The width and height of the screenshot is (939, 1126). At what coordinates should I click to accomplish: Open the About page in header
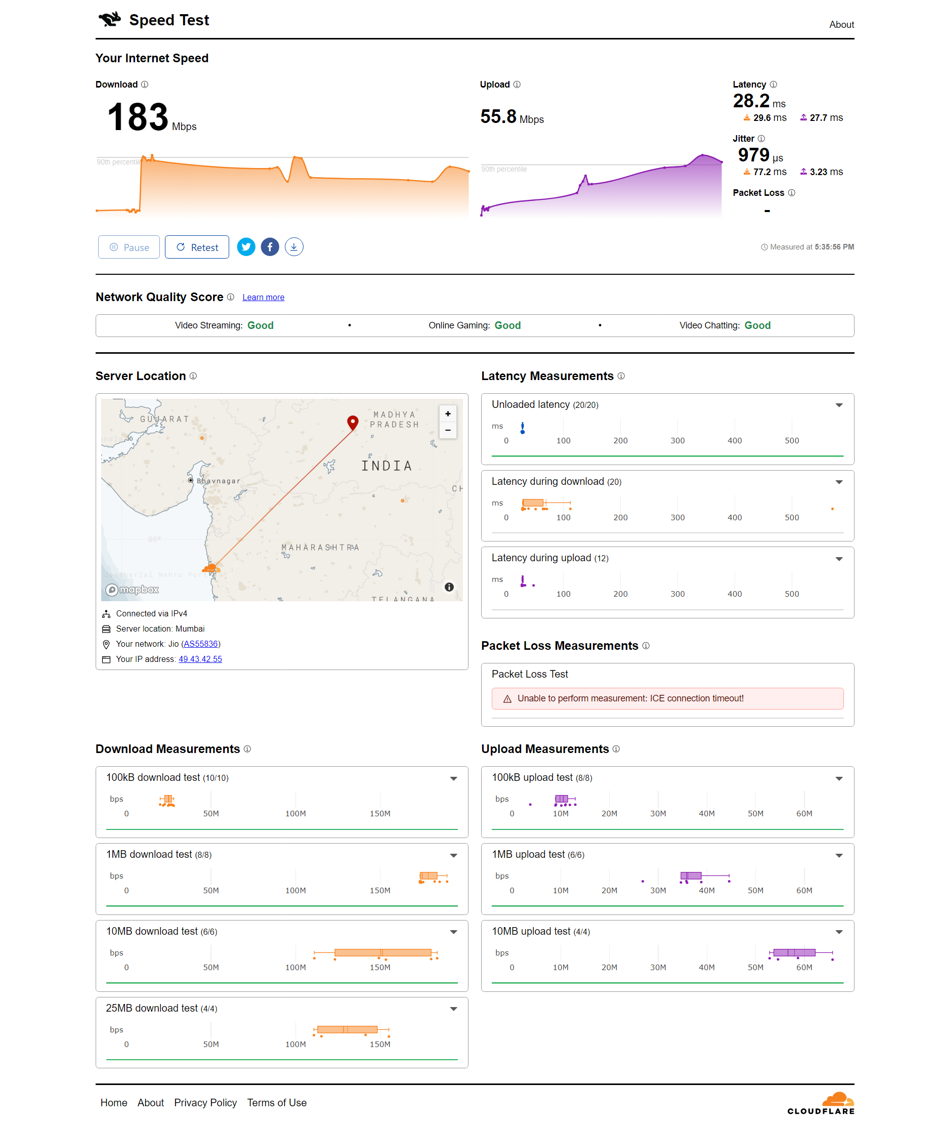click(841, 25)
